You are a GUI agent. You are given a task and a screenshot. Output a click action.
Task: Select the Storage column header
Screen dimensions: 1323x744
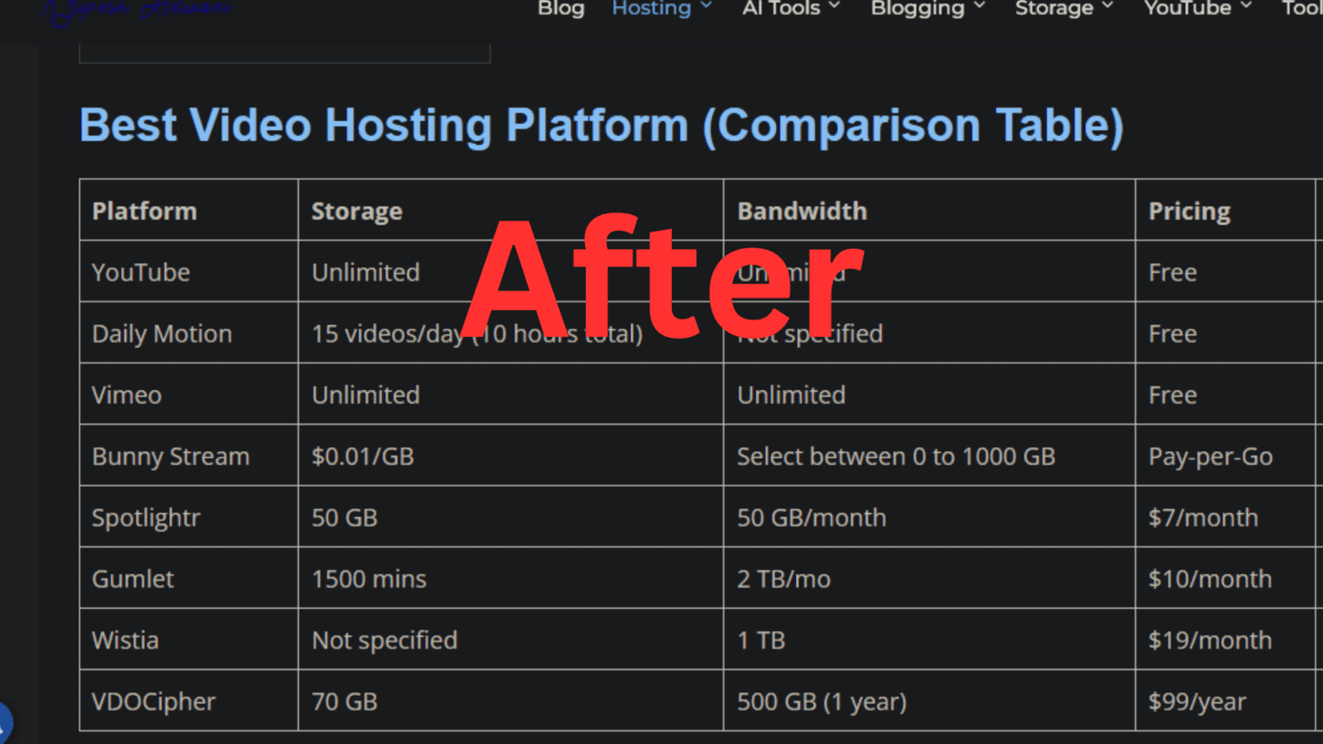(x=511, y=210)
